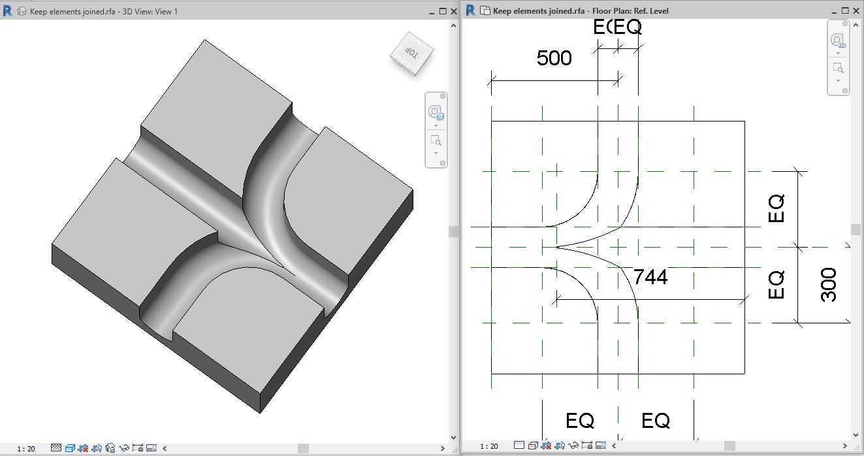
Task: Click down scroll arrow of 3D view vertical scrollbar
Action: [x=454, y=438]
